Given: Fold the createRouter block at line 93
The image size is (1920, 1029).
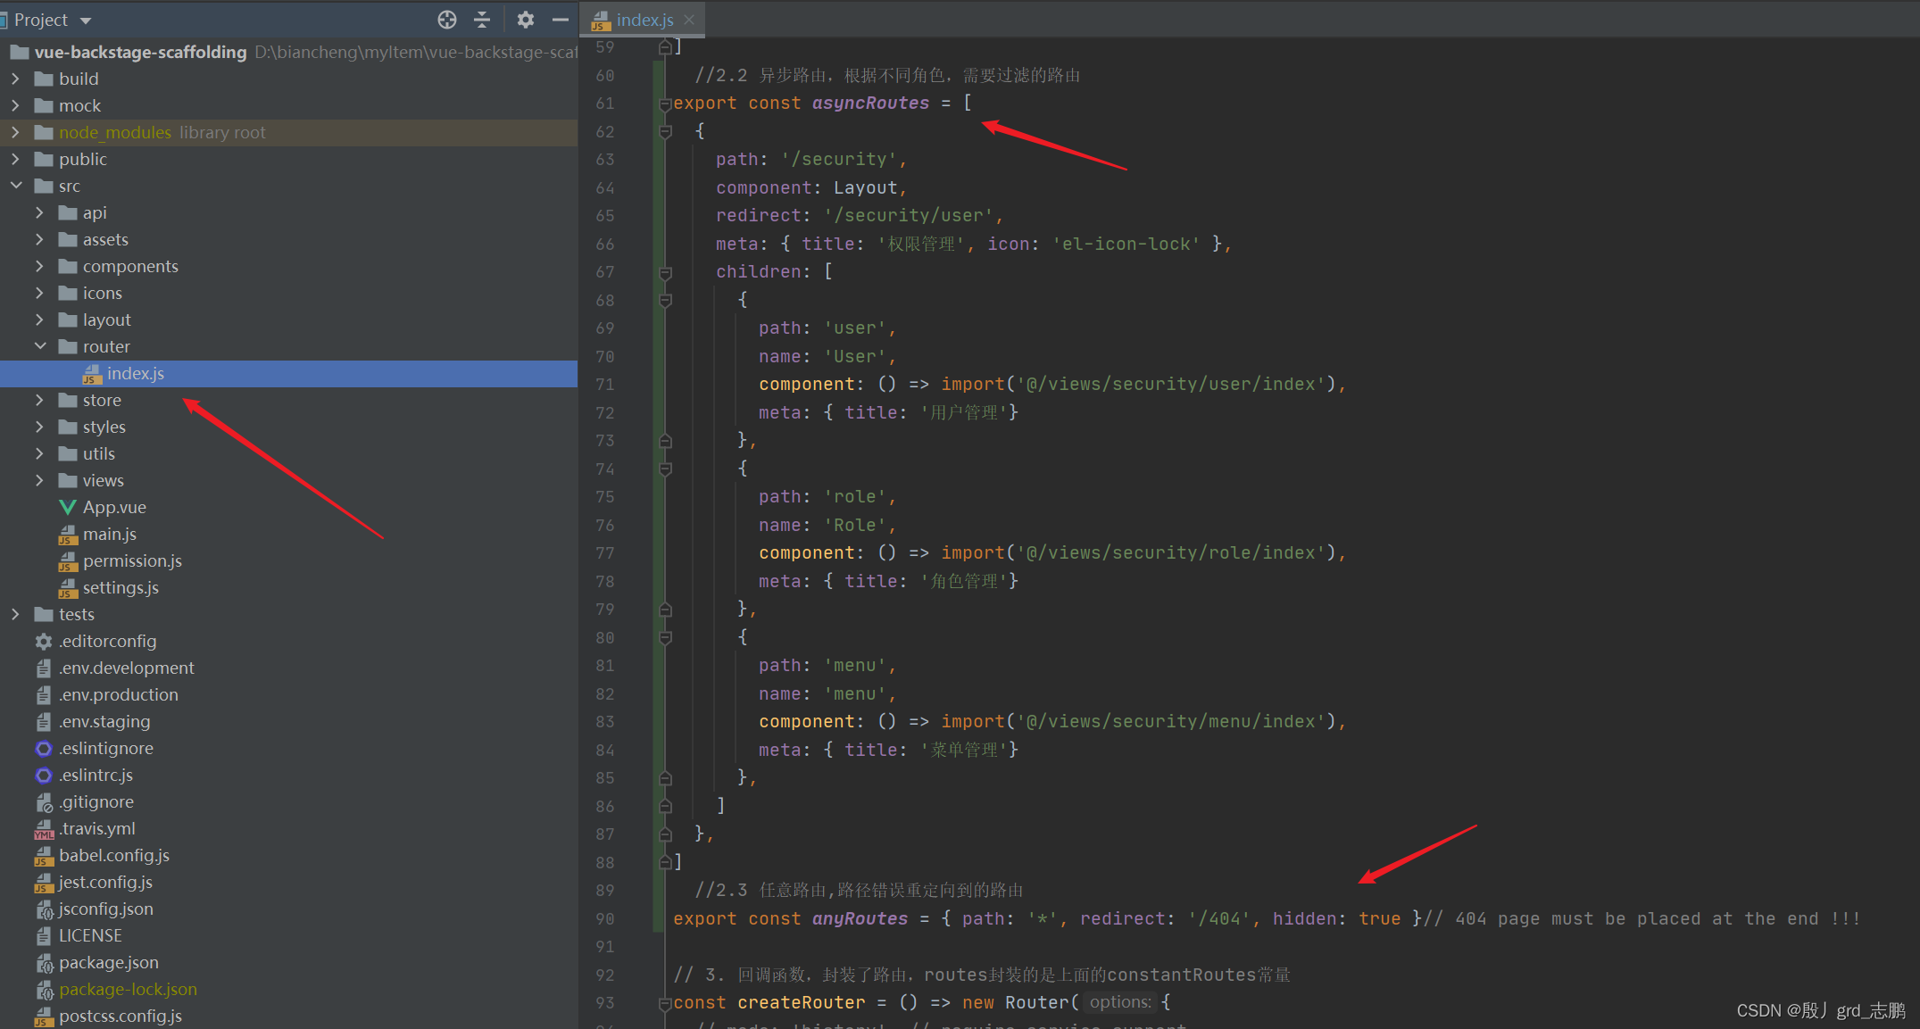Looking at the screenshot, I should [665, 1003].
